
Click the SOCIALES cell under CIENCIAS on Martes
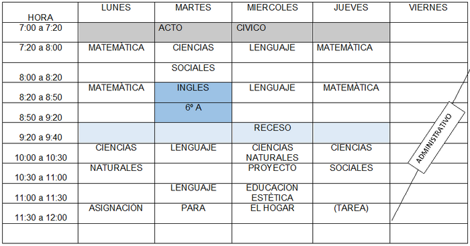tap(193, 72)
